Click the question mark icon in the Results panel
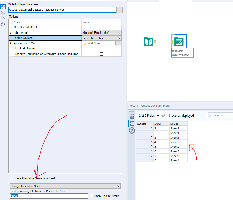Screen dimensions: 233x200 (x=132, y=130)
